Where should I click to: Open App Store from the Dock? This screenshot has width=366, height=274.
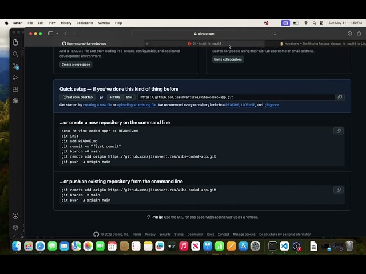click(243, 246)
